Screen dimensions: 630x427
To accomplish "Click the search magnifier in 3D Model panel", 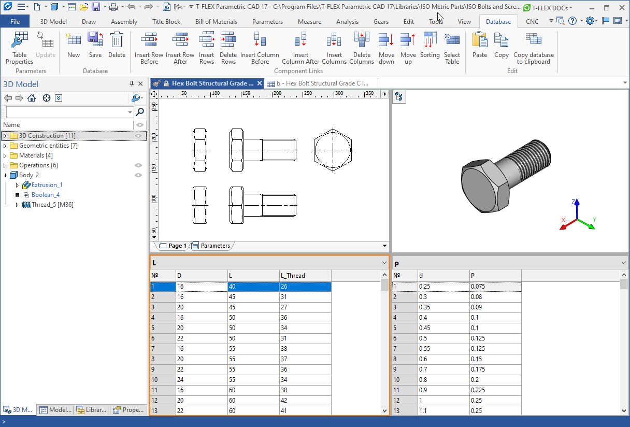I will 140,112.
